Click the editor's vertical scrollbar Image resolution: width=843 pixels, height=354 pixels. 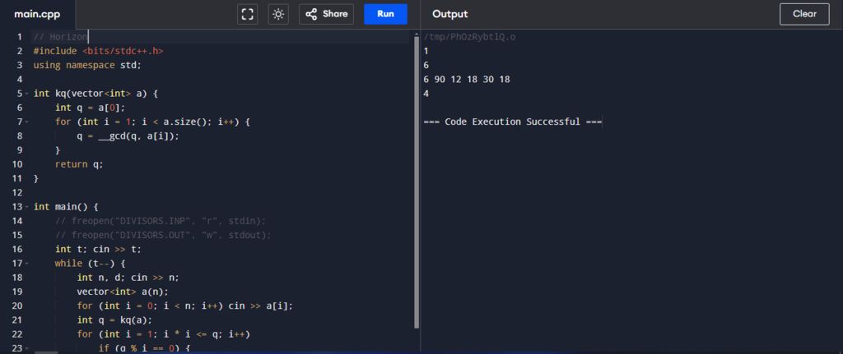click(416, 164)
